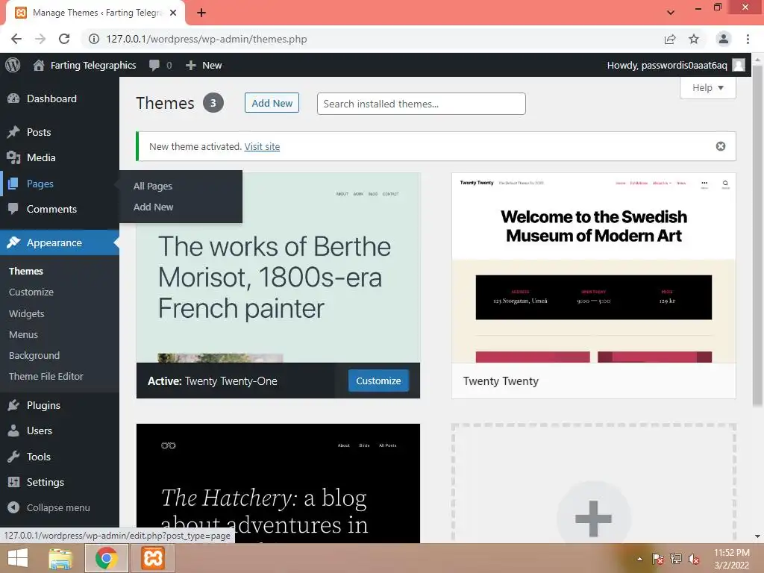Click the Posts pushpin icon

[x=13, y=132]
